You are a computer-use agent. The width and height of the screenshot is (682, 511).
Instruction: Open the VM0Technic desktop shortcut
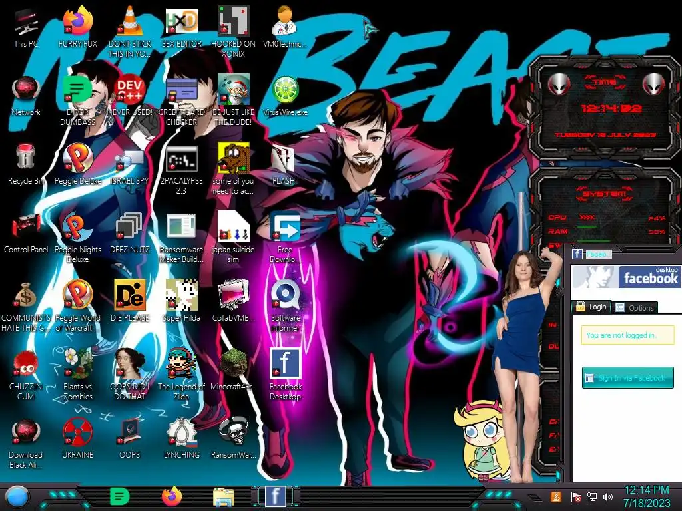click(x=285, y=21)
